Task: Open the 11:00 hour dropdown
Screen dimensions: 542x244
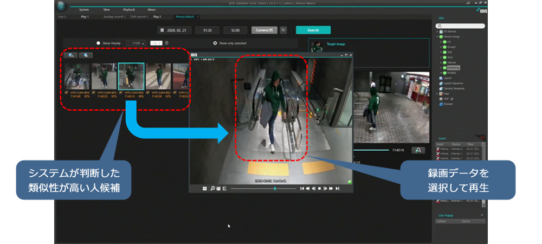Action: (x=135, y=42)
